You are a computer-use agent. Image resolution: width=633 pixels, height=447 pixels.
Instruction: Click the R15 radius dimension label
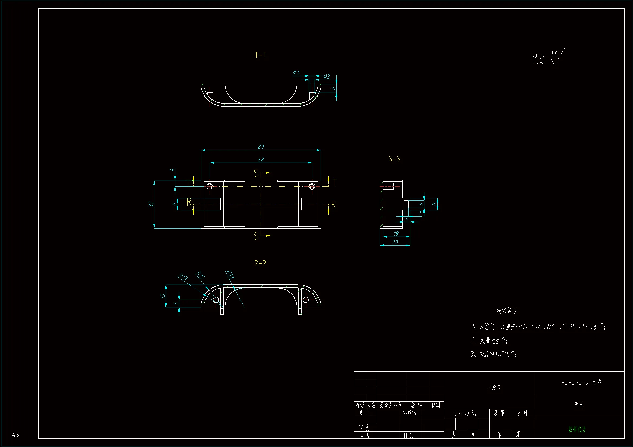point(200,275)
